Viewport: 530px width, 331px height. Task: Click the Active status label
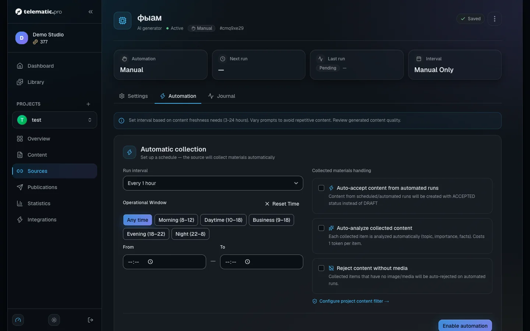click(x=175, y=28)
